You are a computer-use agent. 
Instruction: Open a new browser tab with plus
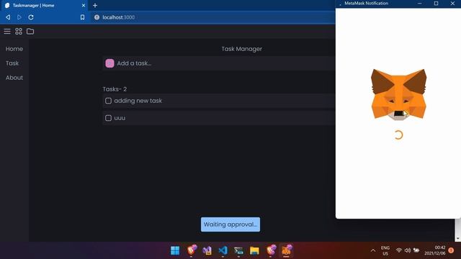click(95, 5)
